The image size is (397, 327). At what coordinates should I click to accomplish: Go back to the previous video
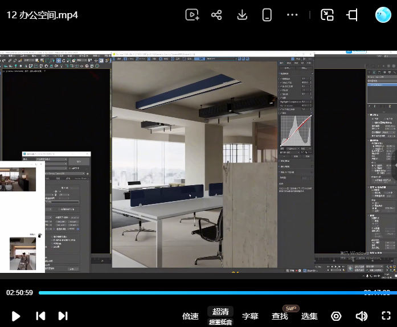click(40, 316)
